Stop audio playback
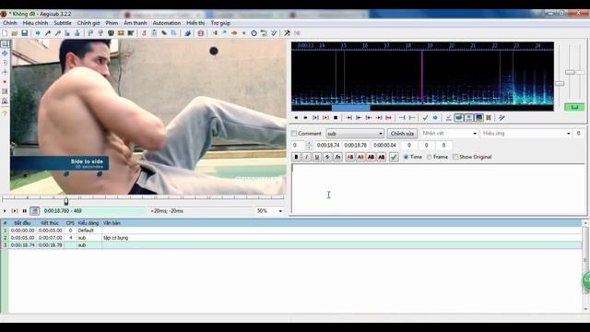This screenshot has height=332, width=590. tap(336, 118)
